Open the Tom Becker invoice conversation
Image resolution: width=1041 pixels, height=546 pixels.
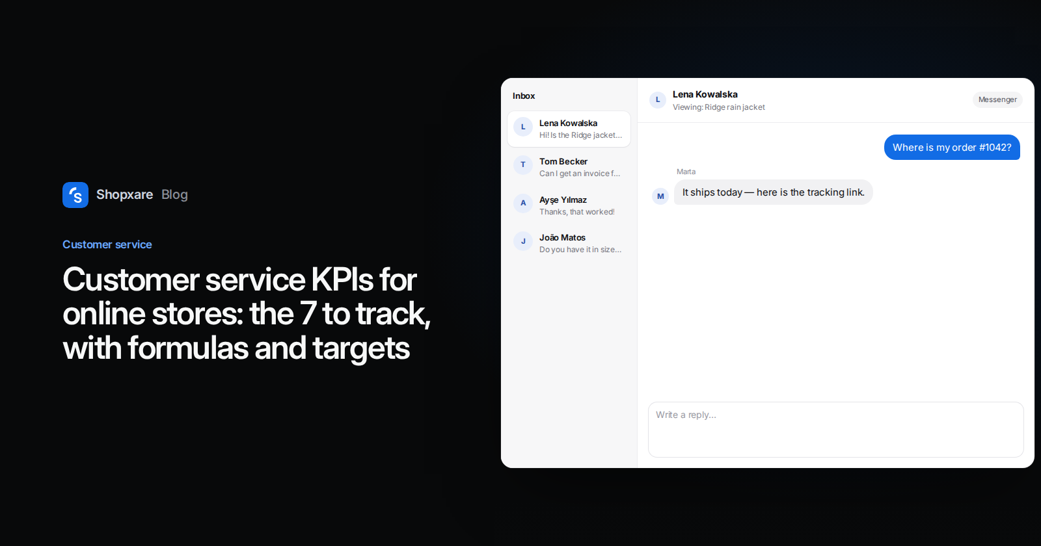(x=569, y=167)
